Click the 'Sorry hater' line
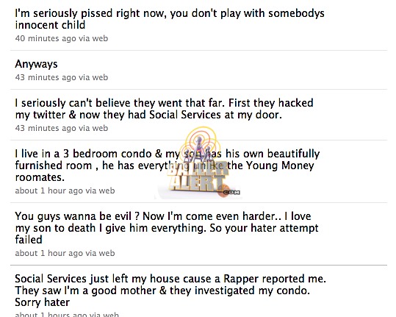The image size is (396, 317). pos(42,302)
